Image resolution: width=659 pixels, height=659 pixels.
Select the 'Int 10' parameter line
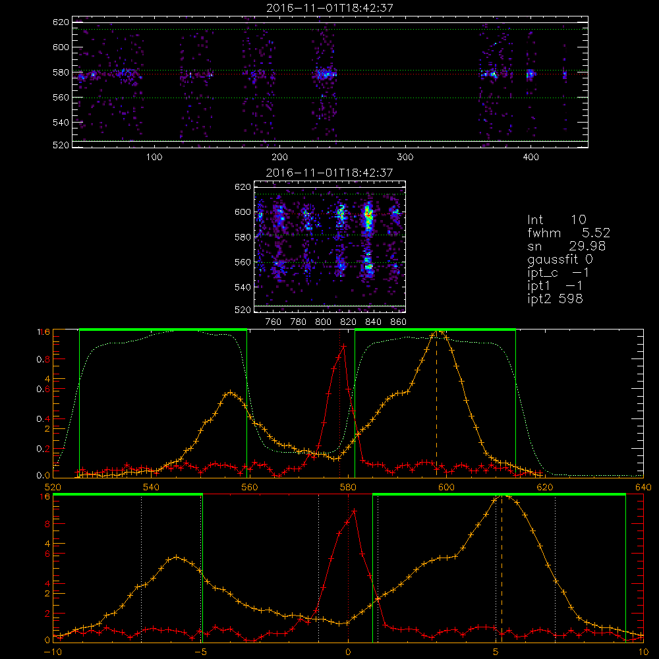[x=556, y=219]
